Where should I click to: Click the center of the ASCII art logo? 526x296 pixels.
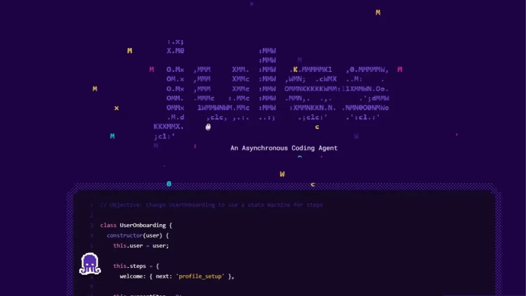[x=271, y=89]
